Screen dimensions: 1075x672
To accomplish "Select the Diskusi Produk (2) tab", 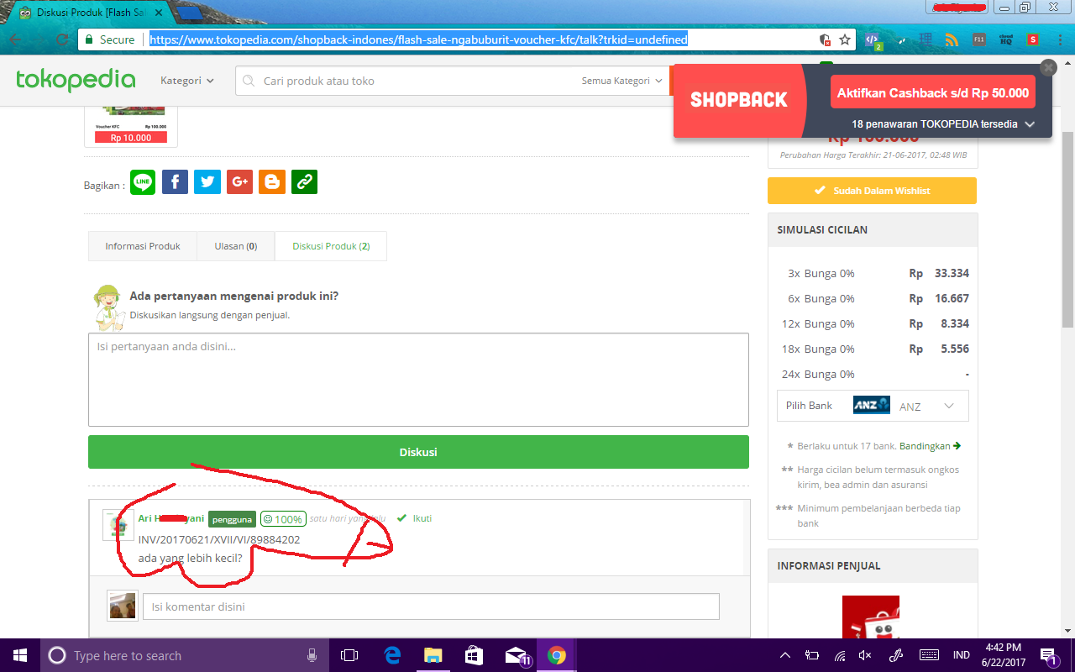I will point(331,246).
